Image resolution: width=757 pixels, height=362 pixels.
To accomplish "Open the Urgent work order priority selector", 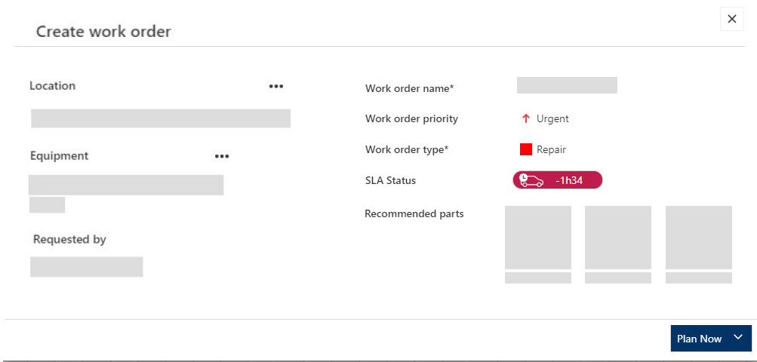I will [x=546, y=118].
